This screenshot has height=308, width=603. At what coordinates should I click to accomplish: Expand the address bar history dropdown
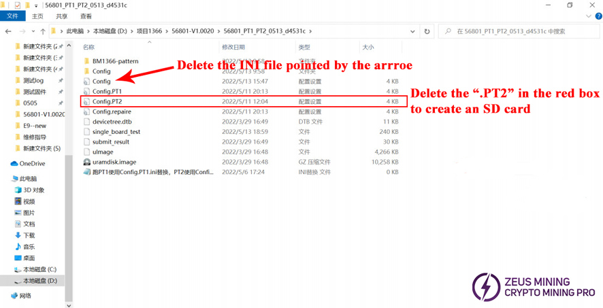(x=411, y=31)
